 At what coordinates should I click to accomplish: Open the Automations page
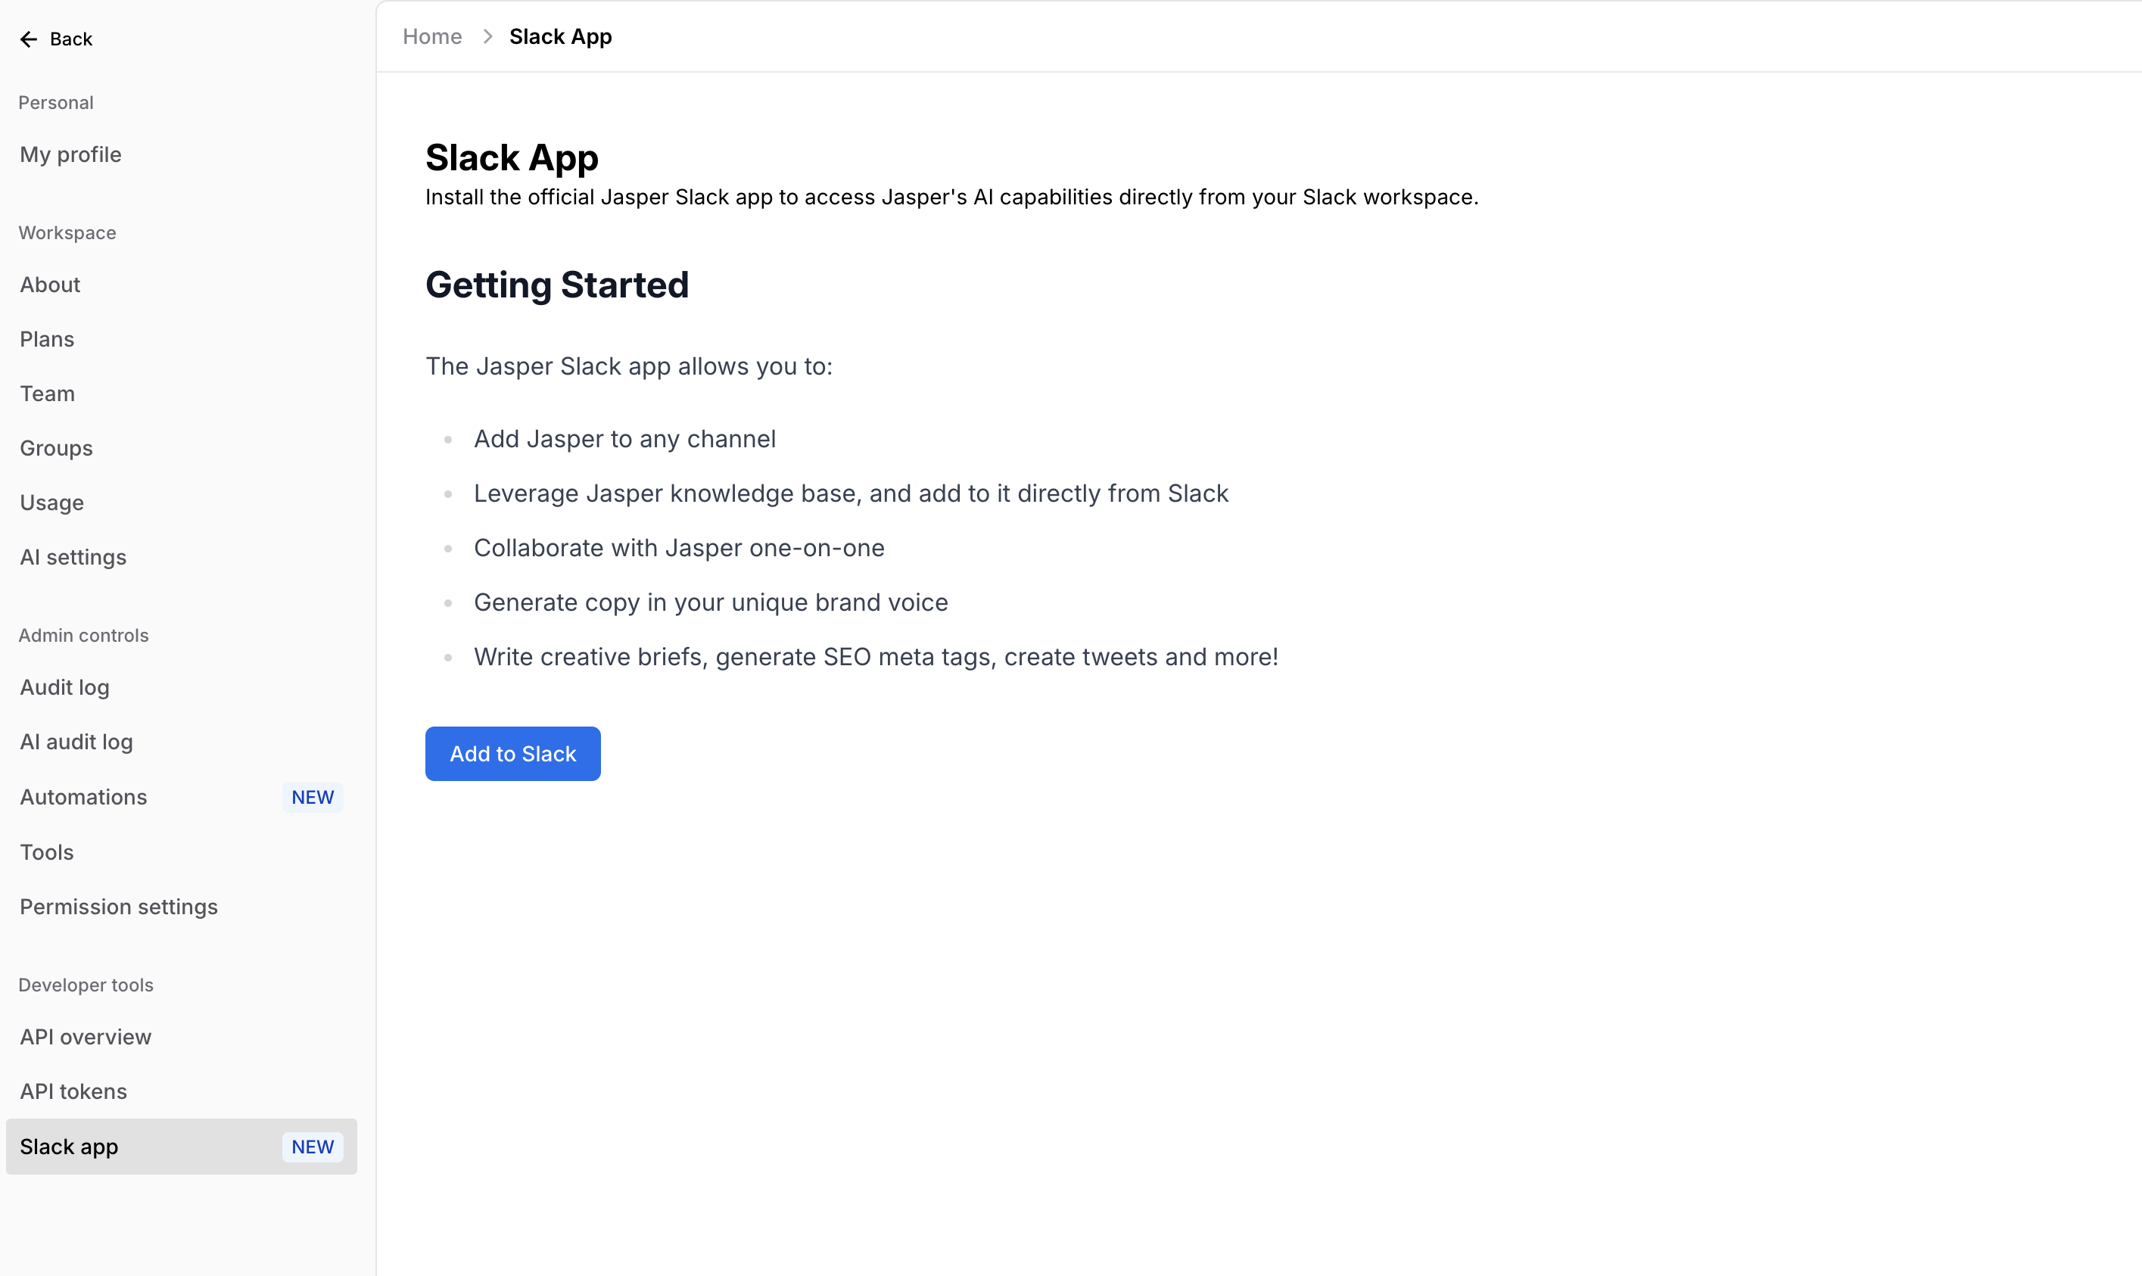(x=83, y=797)
